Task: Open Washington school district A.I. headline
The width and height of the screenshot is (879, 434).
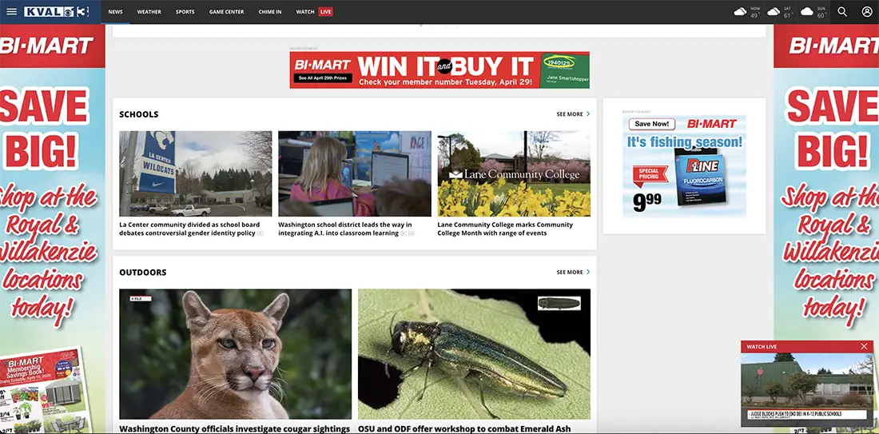Action: click(344, 229)
